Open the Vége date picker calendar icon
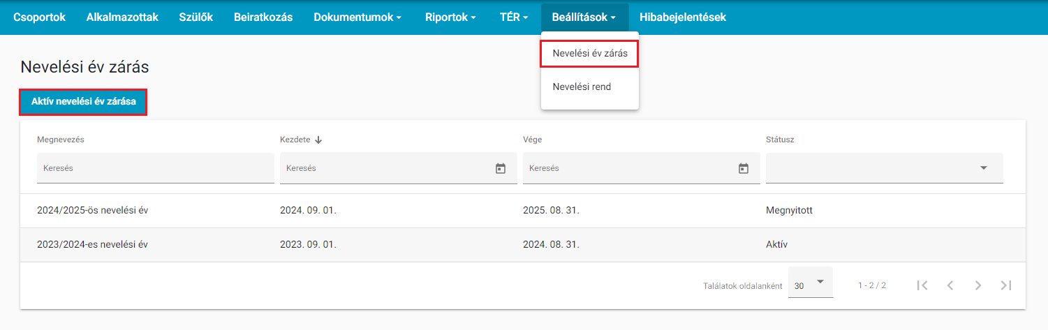The image size is (1048, 330). 743,168
